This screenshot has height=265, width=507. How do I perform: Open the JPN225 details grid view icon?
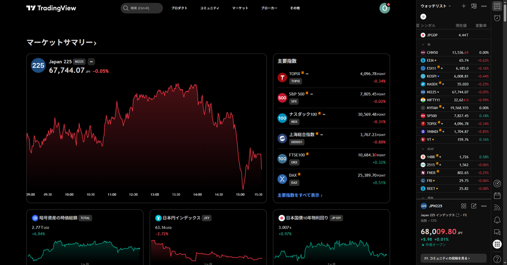[463, 206]
